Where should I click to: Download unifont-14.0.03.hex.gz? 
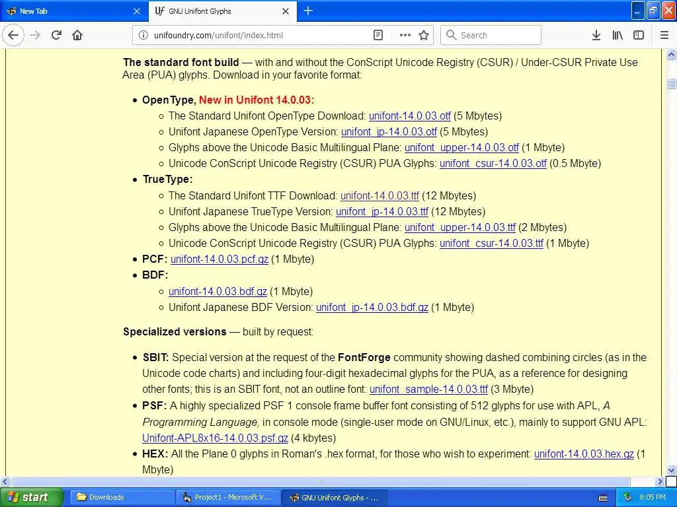[x=584, y=454]
